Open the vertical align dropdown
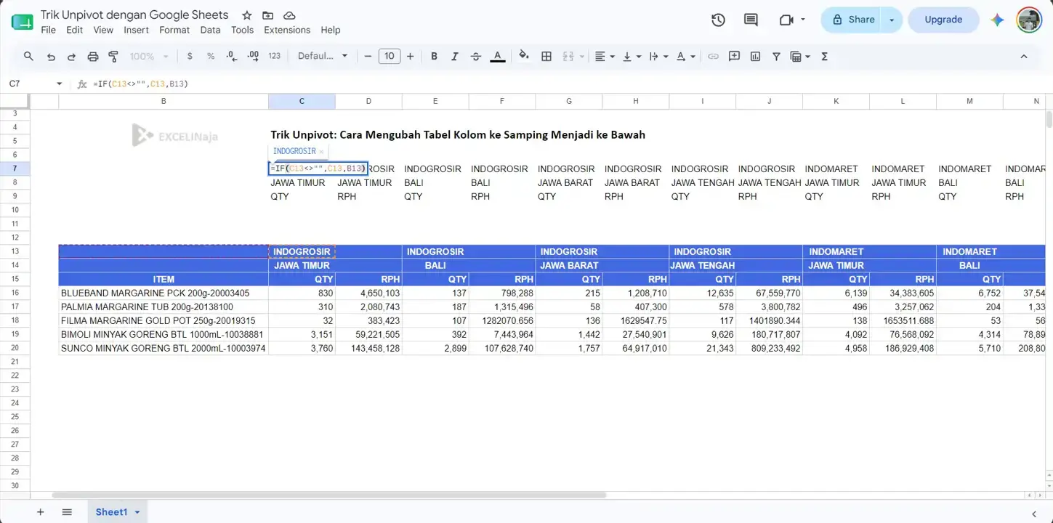This screenshot has width=1053, height=523. point(632,56)
